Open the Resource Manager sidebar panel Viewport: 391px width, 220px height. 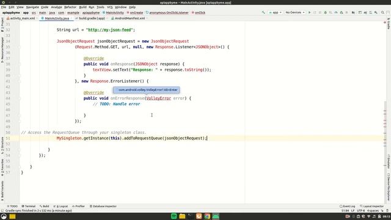(2, 50)
